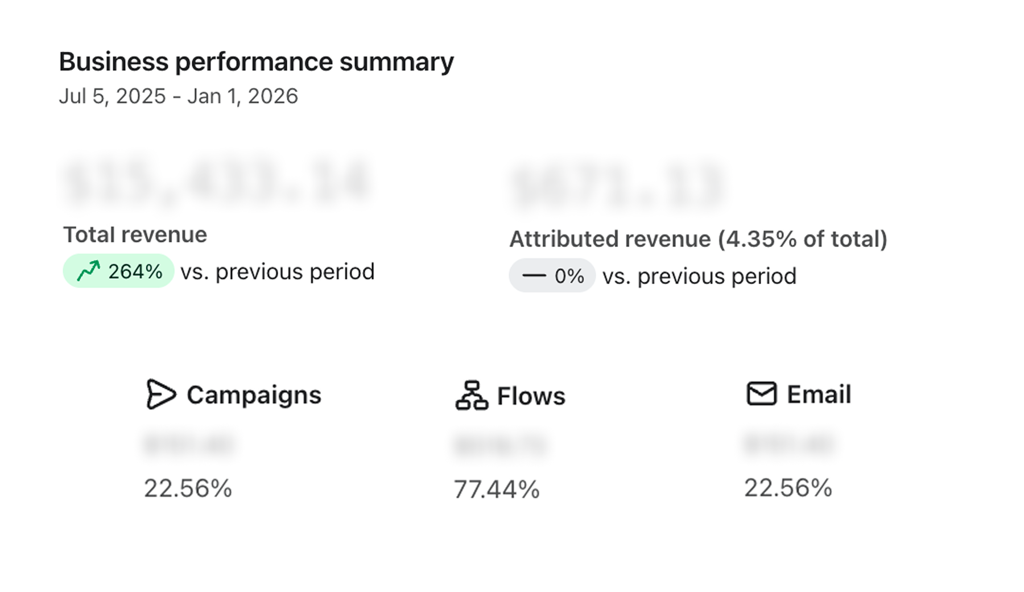The image size is (1024, 592).
Task: Select the Flows channel label
Action: click(x=531, y=396)
